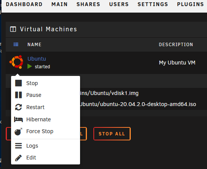Viewport: 207px width, 169px height.
Task: Open the Dashboard tab
Action: 24,4
